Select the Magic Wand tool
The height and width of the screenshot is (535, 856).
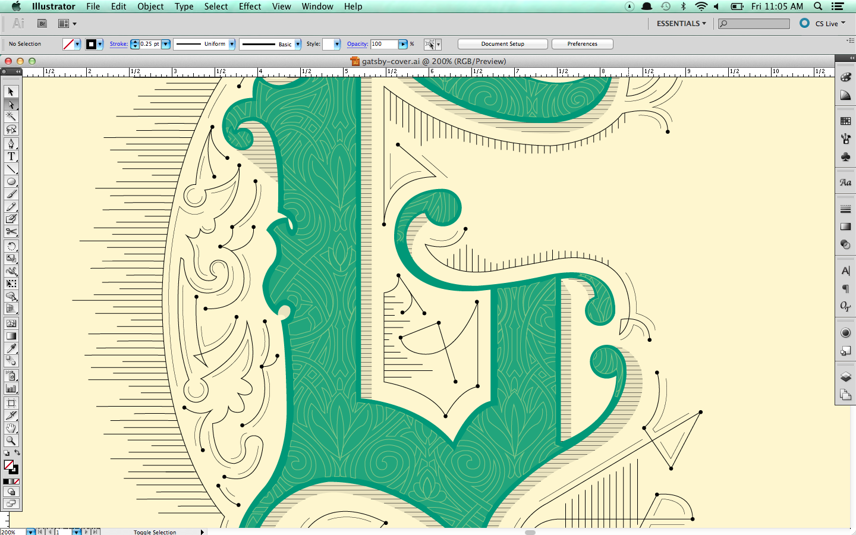(11, 117)
